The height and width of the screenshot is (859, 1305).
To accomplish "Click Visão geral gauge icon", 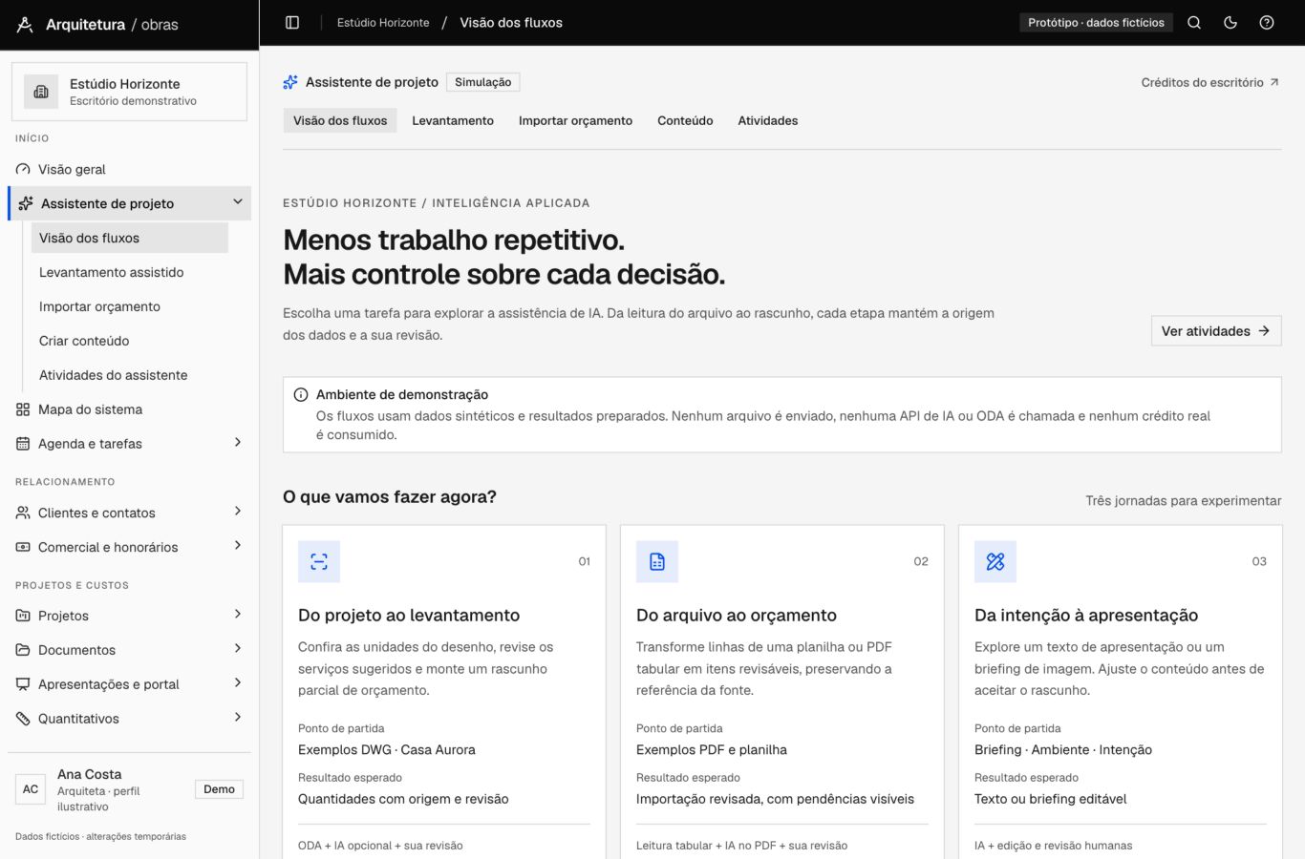I will (x=23, y=169).
